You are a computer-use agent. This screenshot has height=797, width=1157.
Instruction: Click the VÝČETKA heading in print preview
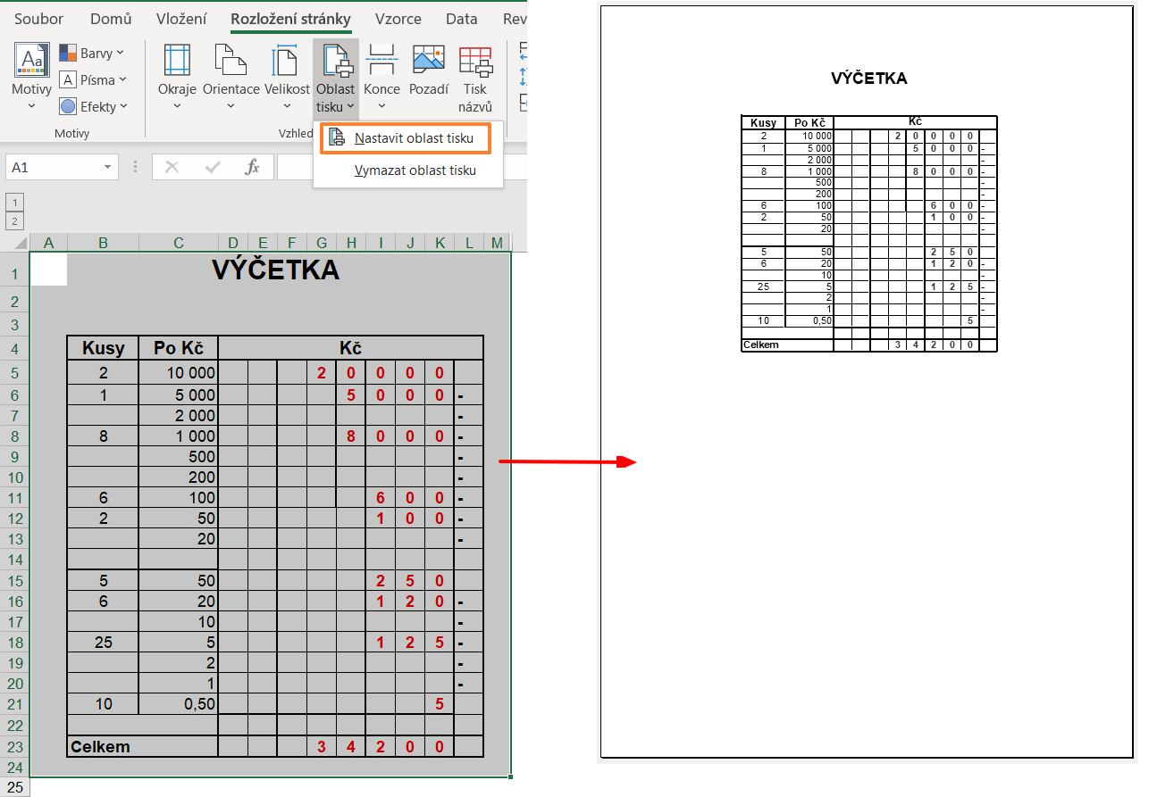[868, 79]
